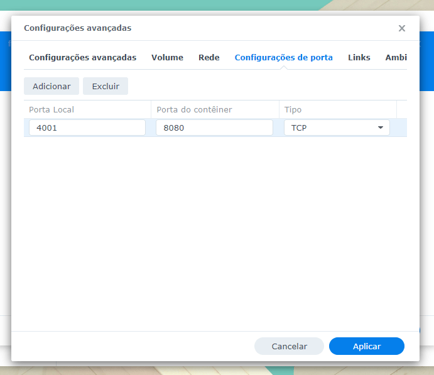Viewport: 434px width, 375px height.
Task: Apply settings with the Aplicar button
Action: (367, 346)
